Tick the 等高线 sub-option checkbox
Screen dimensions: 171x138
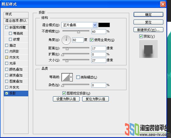(x=11, y=33)
